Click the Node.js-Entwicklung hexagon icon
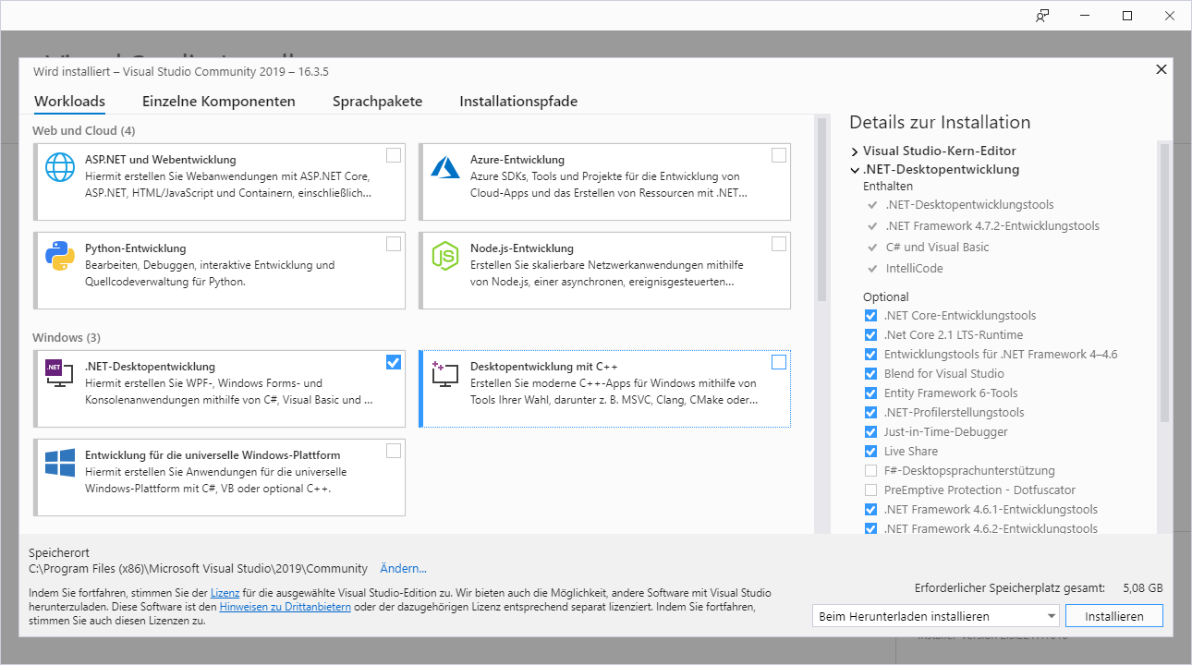The image size is (1192, 665). click(445, 256)
